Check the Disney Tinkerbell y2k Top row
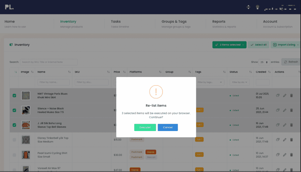 coord(14,140)
